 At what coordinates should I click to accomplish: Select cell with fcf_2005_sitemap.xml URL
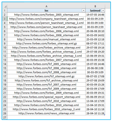(x=46, y=64)
